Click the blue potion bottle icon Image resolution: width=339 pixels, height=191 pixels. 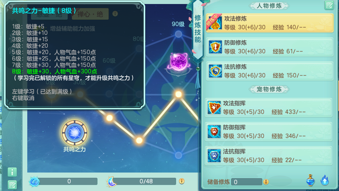point(311,180)
